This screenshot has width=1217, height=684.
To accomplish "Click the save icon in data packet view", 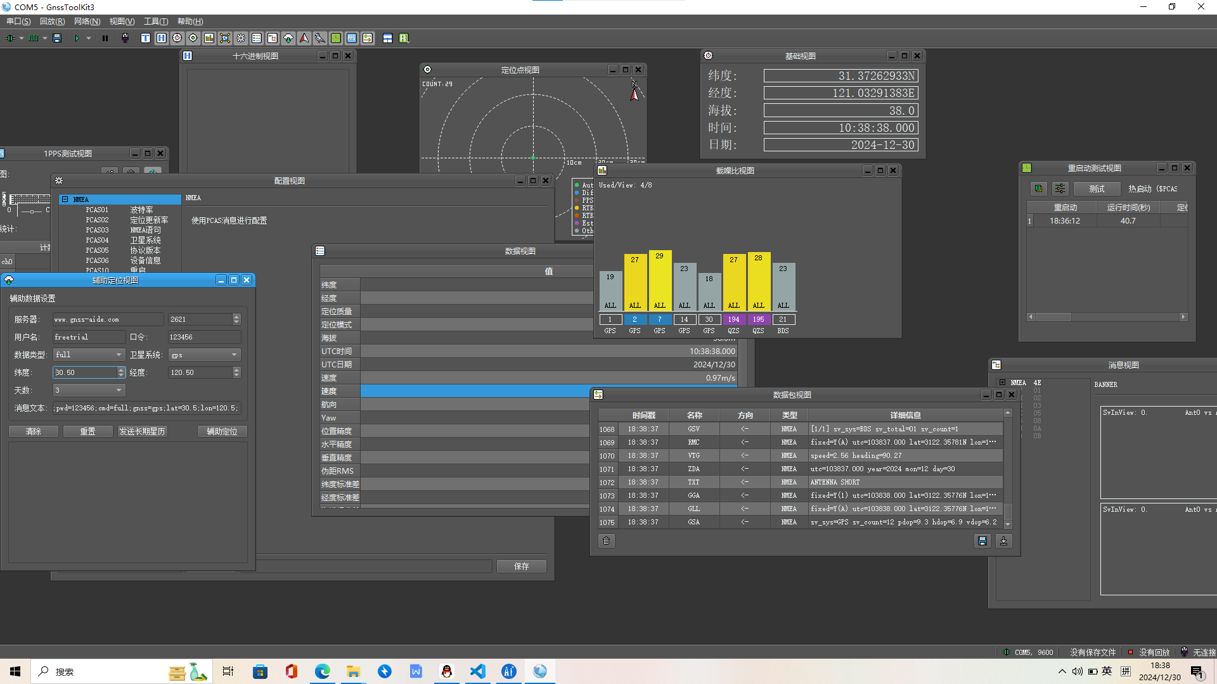I will [982, 541].
